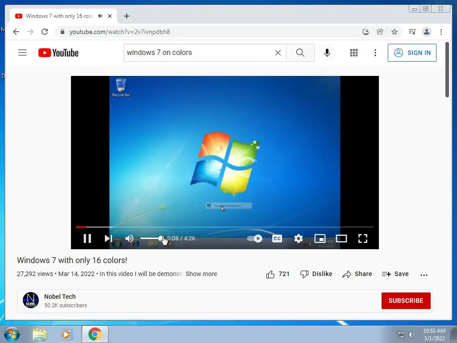Open Windows Explorer from taskbar
The image size is (457, 343).
[40, 335]
